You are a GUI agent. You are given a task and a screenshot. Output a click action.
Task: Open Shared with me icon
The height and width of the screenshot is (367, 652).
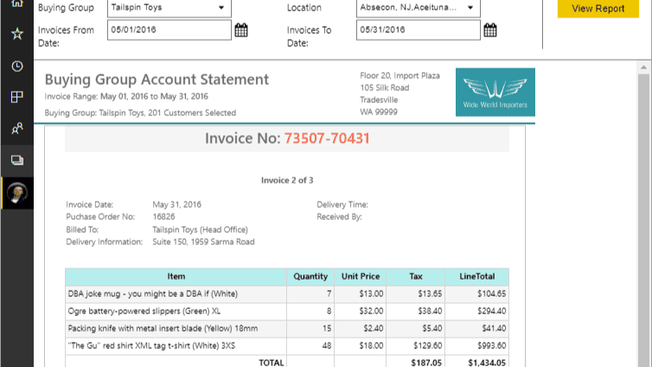coord(16,128)
